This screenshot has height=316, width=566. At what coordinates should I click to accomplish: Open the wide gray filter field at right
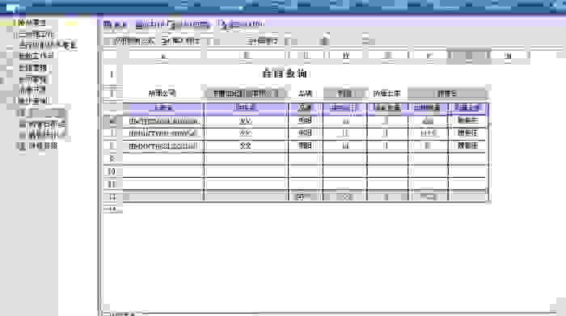(447, 94)
